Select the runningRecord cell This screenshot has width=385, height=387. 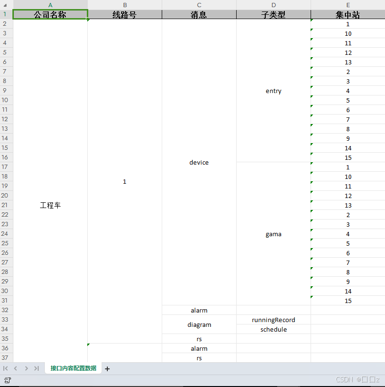(x=273, y=320)
